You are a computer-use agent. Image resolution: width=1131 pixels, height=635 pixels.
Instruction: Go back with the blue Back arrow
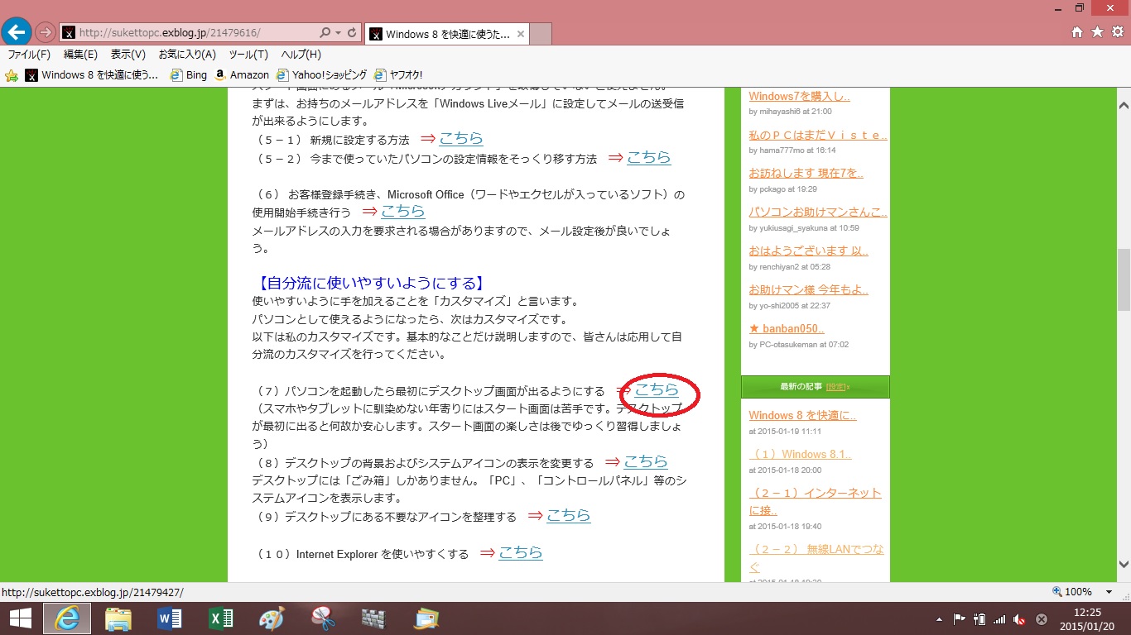[x=17, y=32]
